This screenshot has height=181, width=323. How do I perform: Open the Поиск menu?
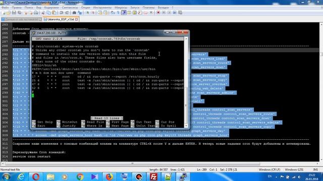[x=29, y=8]
